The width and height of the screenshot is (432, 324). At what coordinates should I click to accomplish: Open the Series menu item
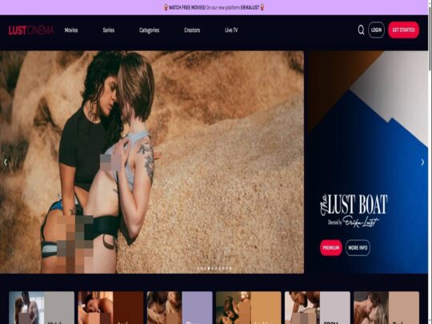(109, 30)
